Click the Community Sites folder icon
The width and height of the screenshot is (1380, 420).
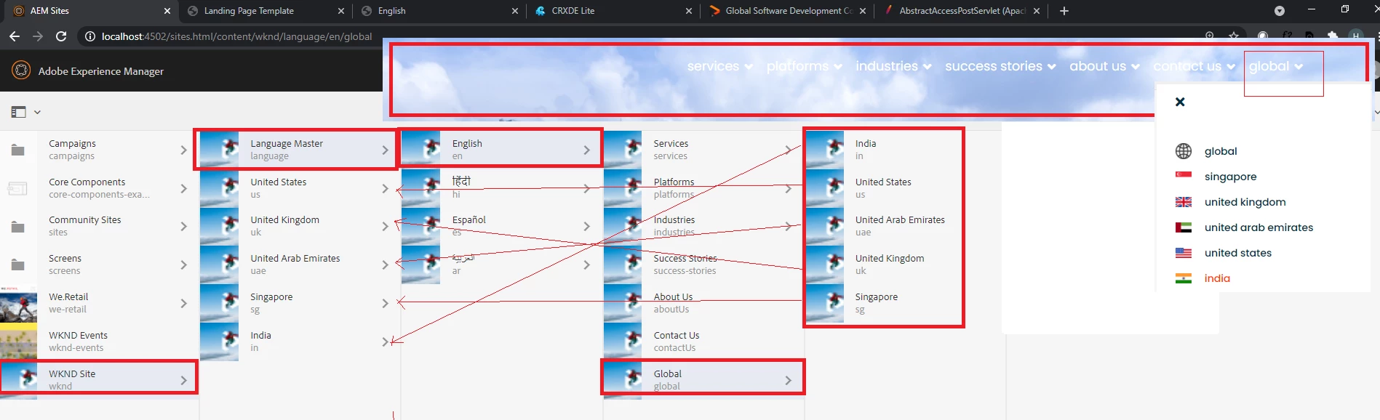pos(18,227)
